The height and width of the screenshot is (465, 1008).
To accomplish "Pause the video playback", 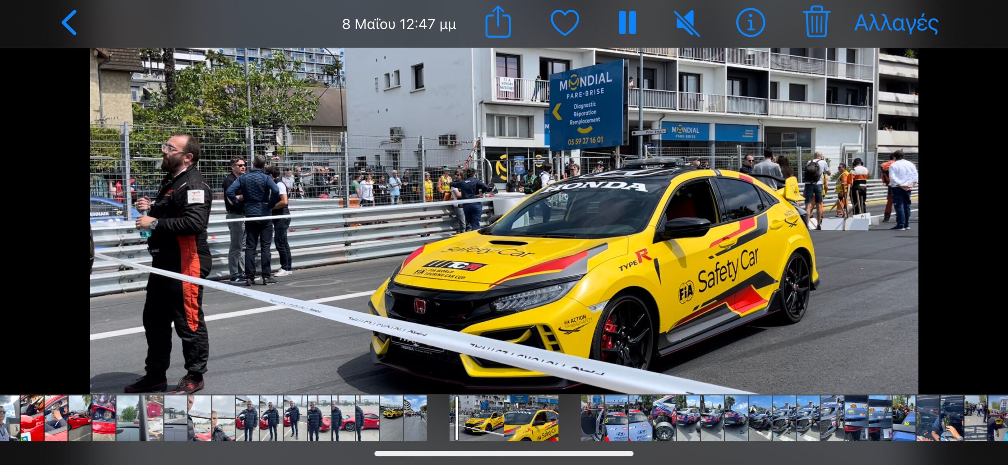I will [627, 23].
